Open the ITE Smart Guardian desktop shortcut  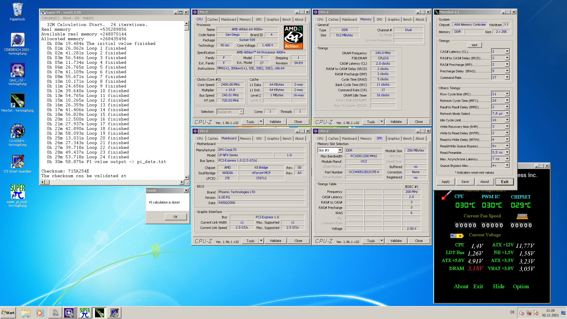tap(17, 164)
